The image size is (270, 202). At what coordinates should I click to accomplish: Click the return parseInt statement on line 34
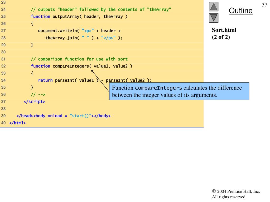click(95, 80)
